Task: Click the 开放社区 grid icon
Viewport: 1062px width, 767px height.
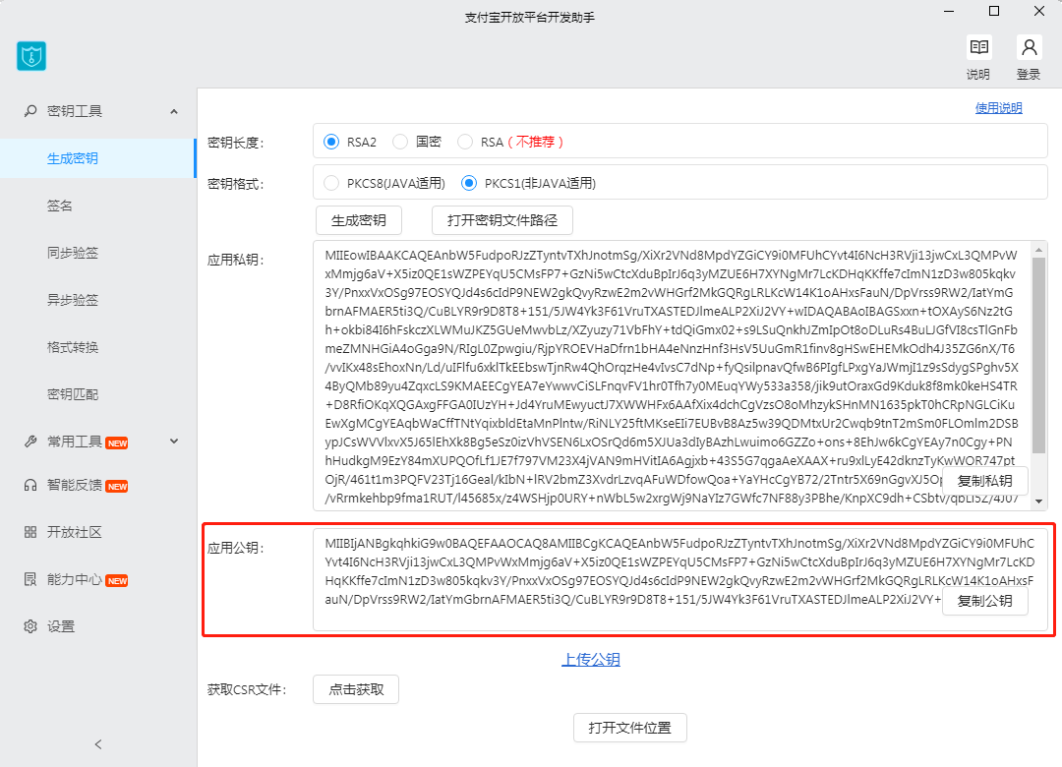Action: pos(30,532)
